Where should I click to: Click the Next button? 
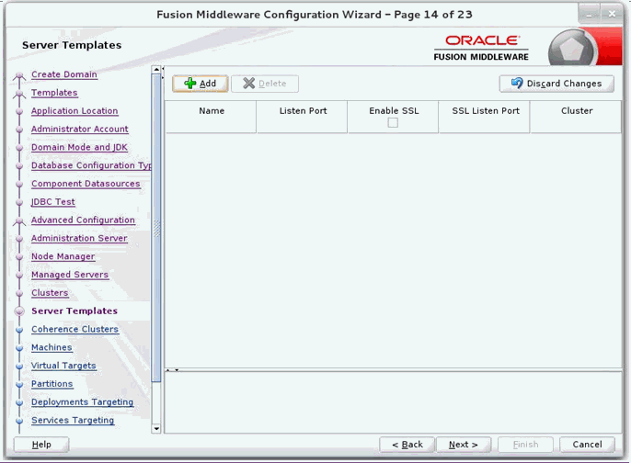(x=464, y=445)
